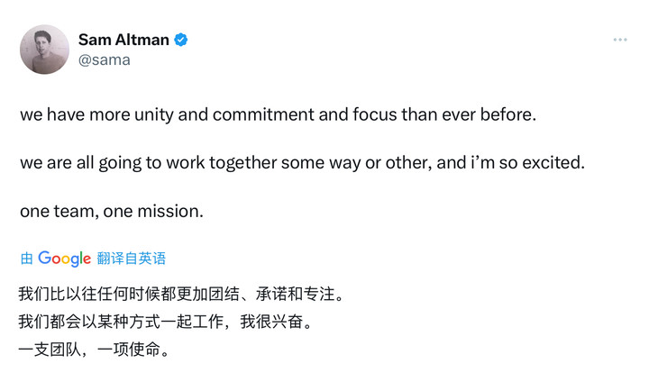Click the word commitment in the tweet
Screen dimensions: 649x382
click(x=263, y=114)
